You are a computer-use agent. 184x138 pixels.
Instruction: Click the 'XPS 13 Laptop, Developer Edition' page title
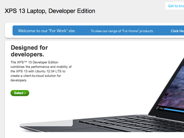coord(50,11)
